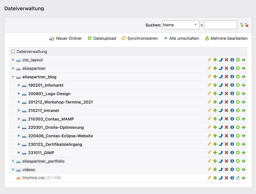Viewport: 256px width, 194px height.
Task: Expand the cto_layout folder
Action: [x=13, y=60]
